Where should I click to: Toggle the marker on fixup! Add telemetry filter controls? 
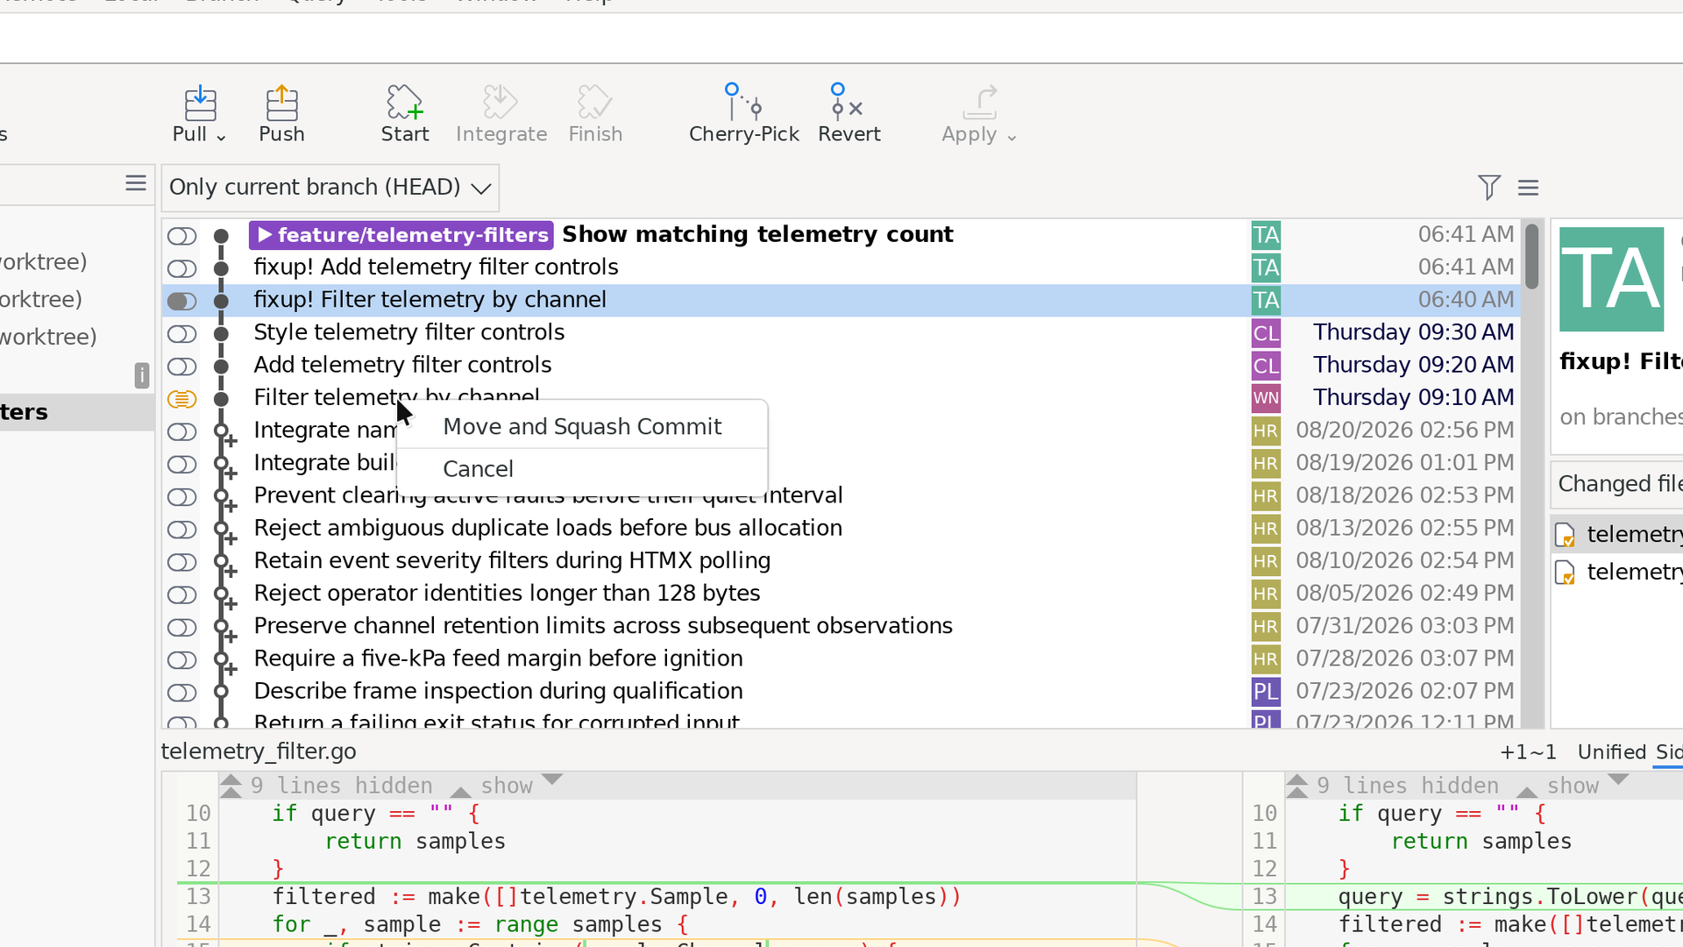tap(181, 268)
